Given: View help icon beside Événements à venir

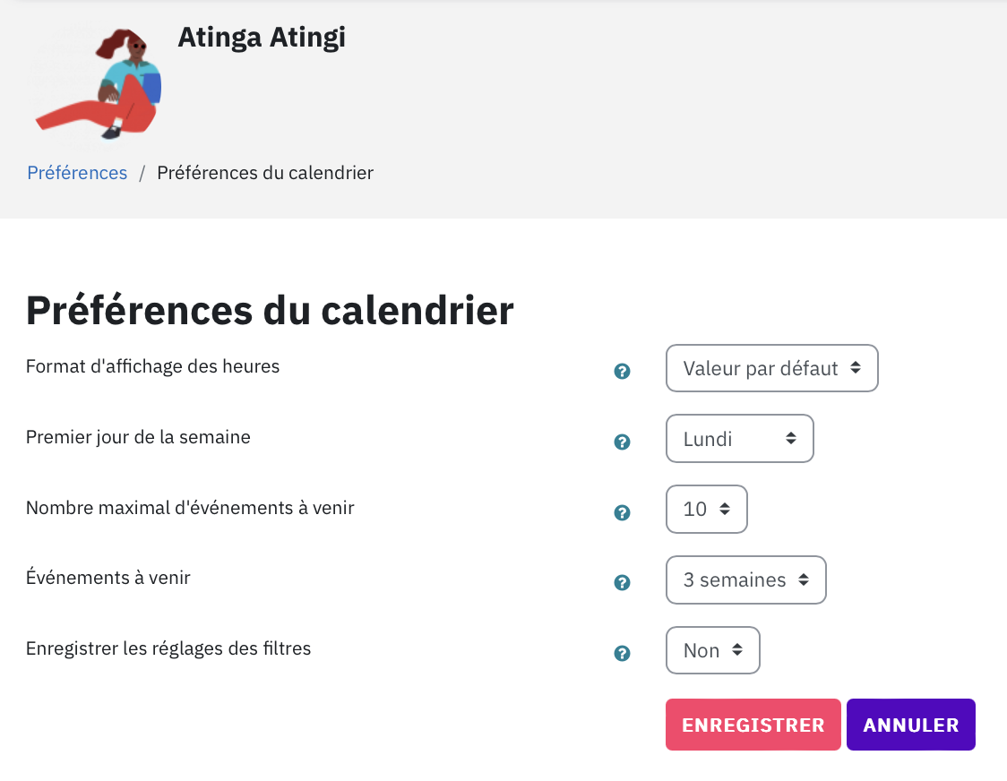Looking at the screenshot, I should click(x=622, y=582).
